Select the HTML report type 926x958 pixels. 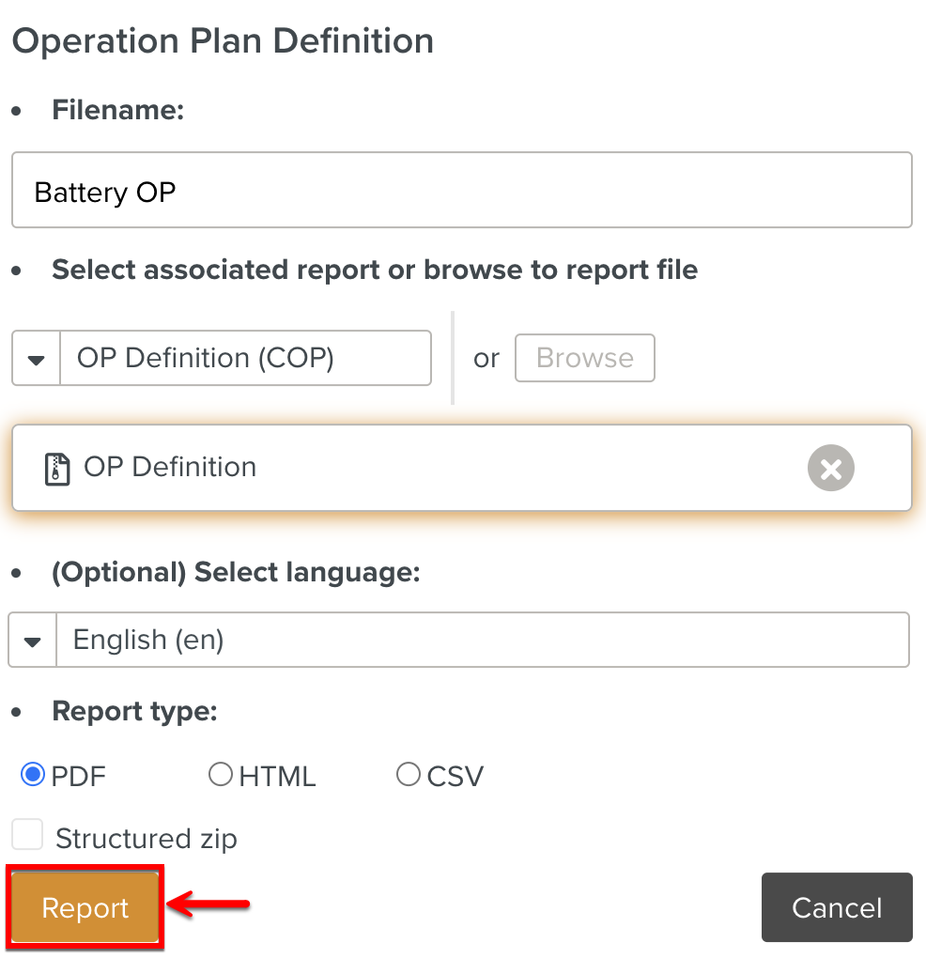[221, 774]
